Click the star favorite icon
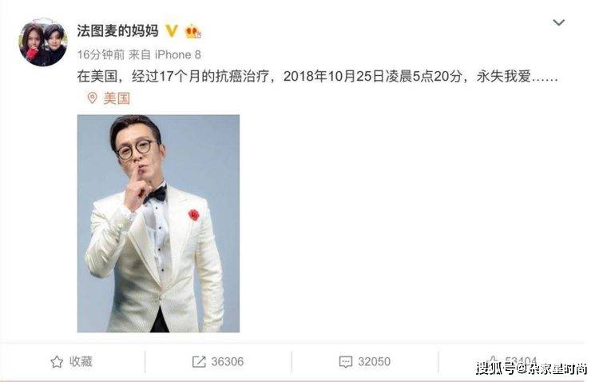Screen dimensions: 599x382 (57, 361)
